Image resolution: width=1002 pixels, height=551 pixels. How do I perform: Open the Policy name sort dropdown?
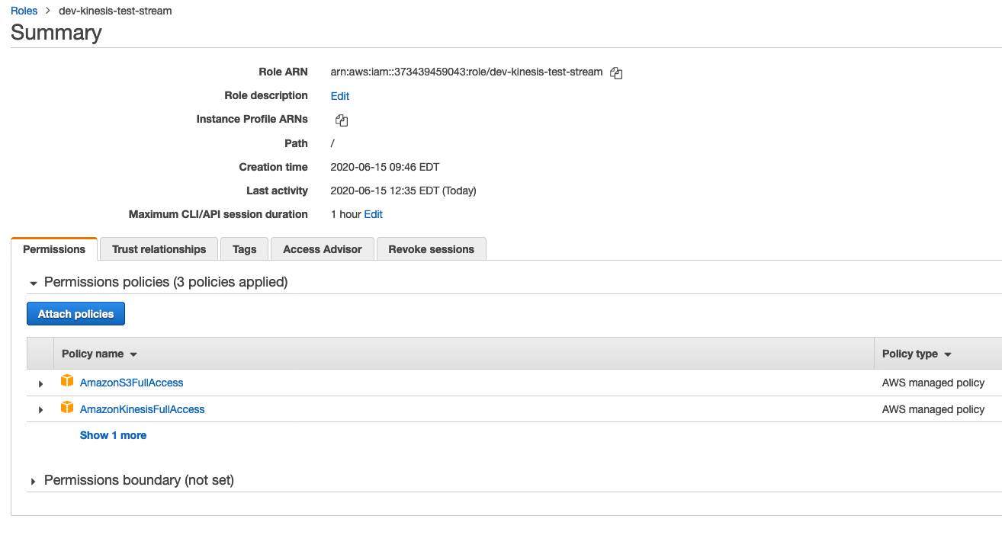(x=133, y=354)
